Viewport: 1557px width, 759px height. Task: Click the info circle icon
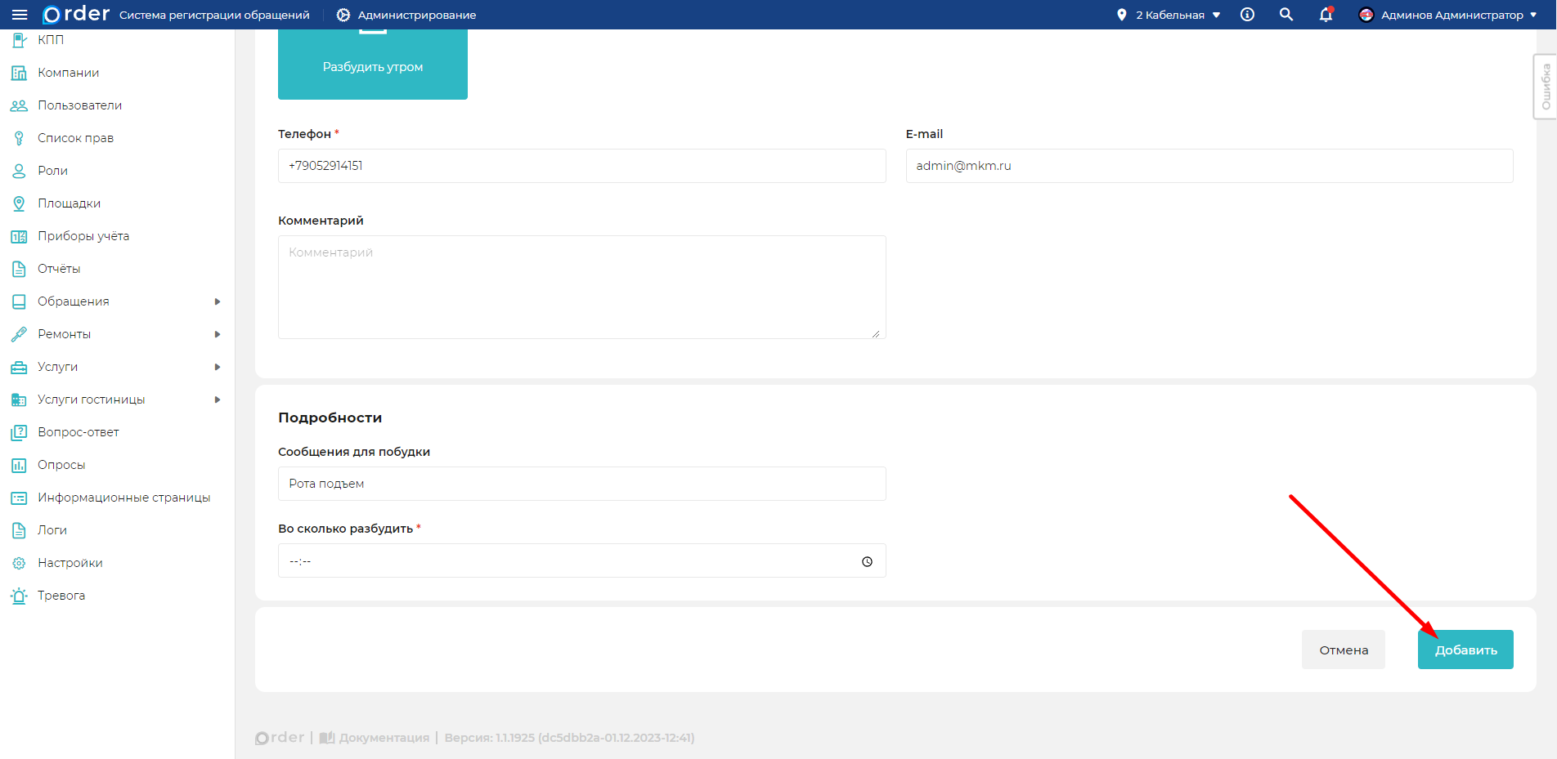click(x=1247, y=15)
